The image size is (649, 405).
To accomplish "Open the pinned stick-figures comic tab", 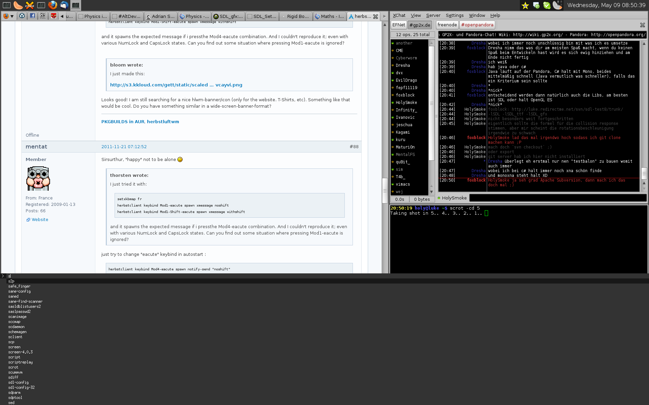I will pos(43,16).
